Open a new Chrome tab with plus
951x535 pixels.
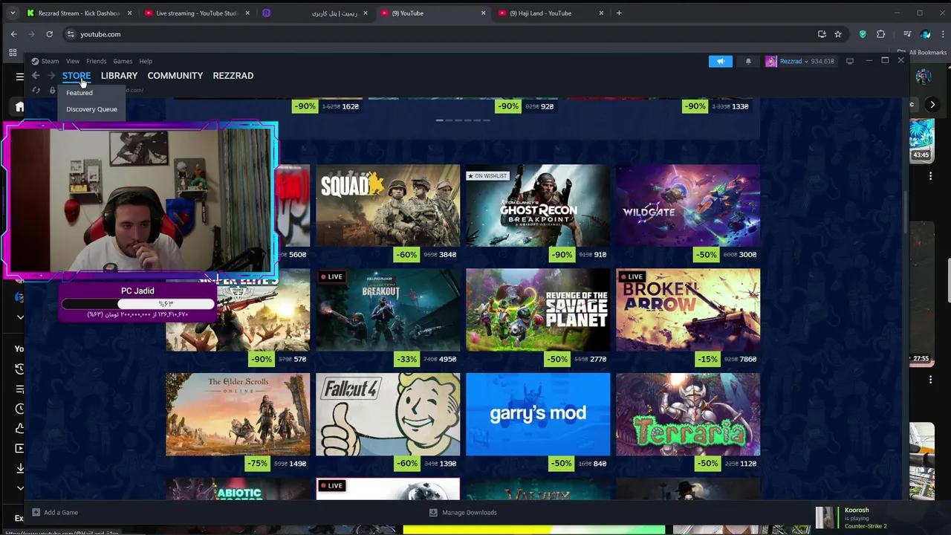(x=619, y=13)
